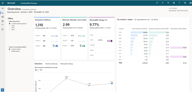Switch to By country / region tab
The image size is (192, 92).
(125, 19)
